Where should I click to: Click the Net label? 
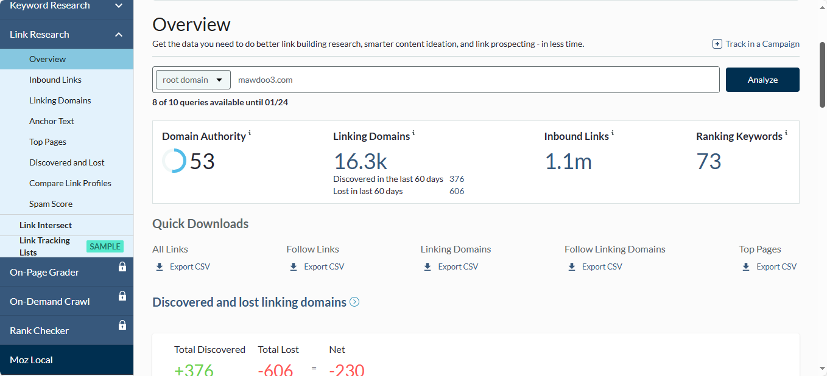(x=337, y=349)
